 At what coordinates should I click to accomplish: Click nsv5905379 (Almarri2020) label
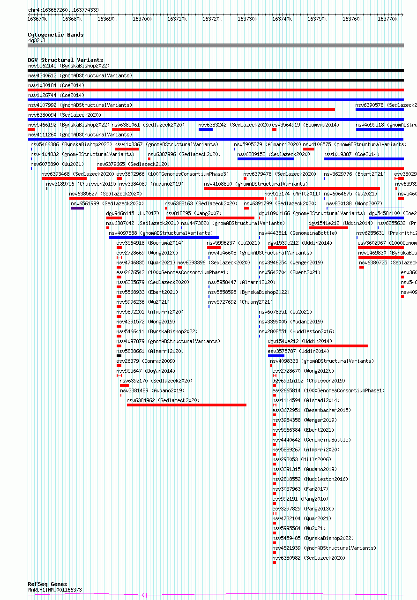pos(268,144)
